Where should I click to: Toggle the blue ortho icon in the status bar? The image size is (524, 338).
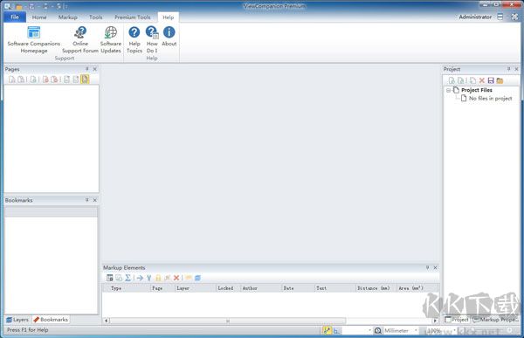tap(336, 330)
